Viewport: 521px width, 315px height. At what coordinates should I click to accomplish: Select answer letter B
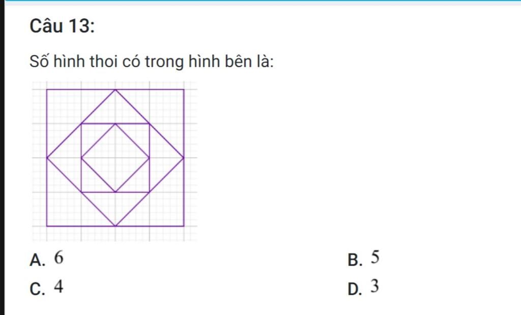[355, 260]
